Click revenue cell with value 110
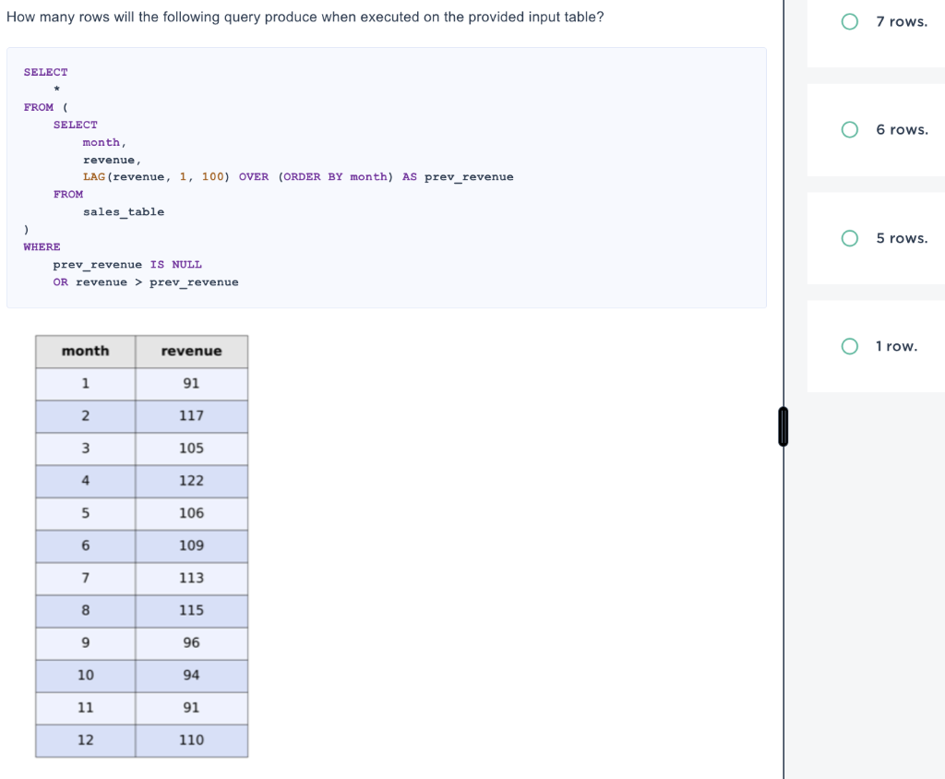The height and width of the screenshot is (779, 945). coord(192,741)
